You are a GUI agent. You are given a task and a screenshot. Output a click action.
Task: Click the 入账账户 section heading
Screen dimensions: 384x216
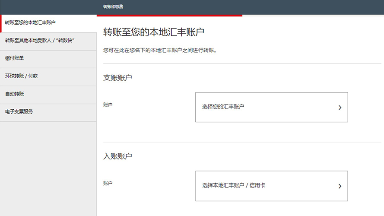pos(117,156)
